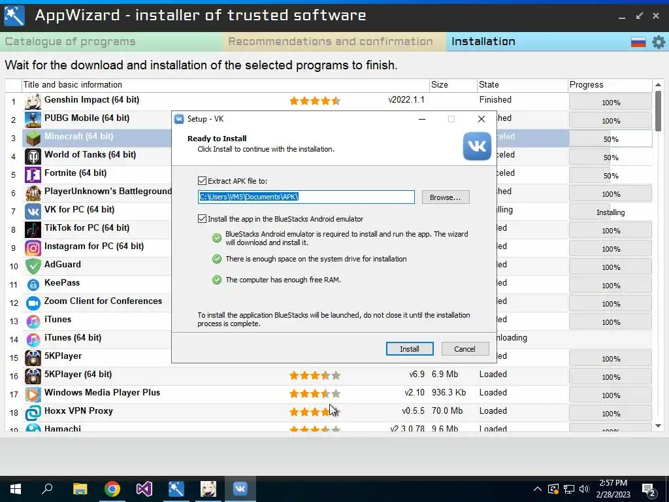Select the Windows Media Player Plus row
669x502 pixels.
329,393
